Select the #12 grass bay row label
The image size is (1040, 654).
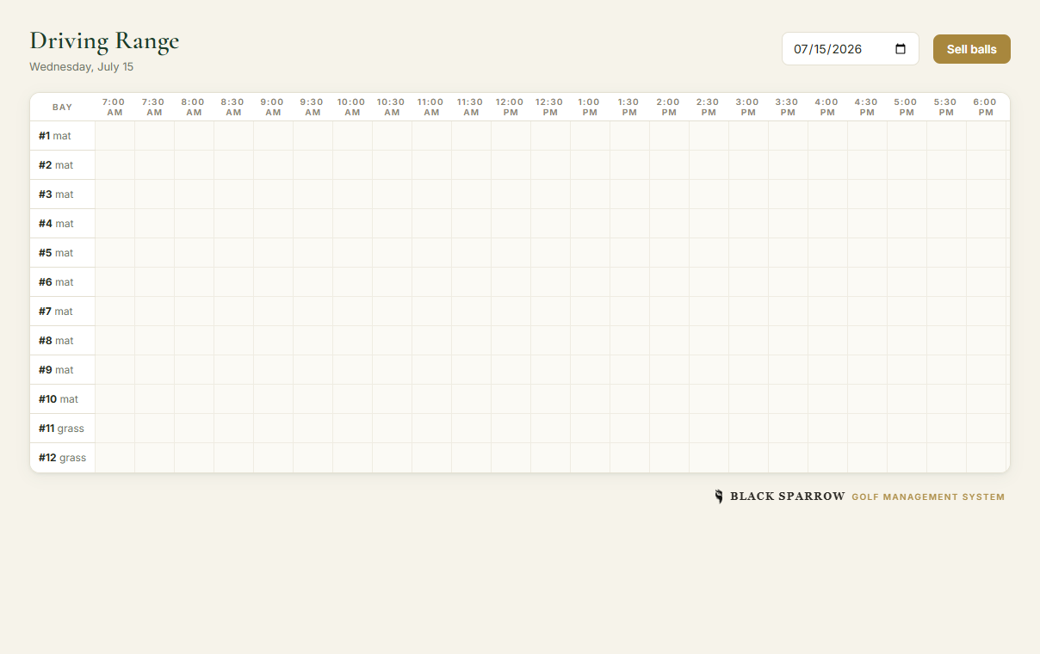pyautogui.click(x=63, y=458)
